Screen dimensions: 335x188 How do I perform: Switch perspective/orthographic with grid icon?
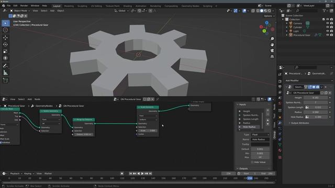click(272, 56)
